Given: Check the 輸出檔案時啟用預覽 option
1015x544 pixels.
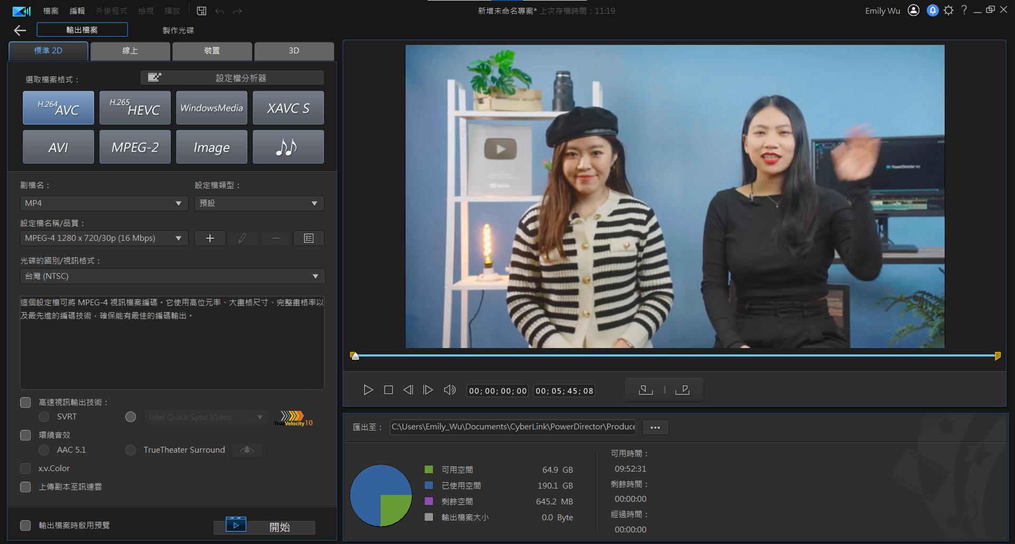Looking at the screenshot, I should pyautogui.click(x=25, y=526).
